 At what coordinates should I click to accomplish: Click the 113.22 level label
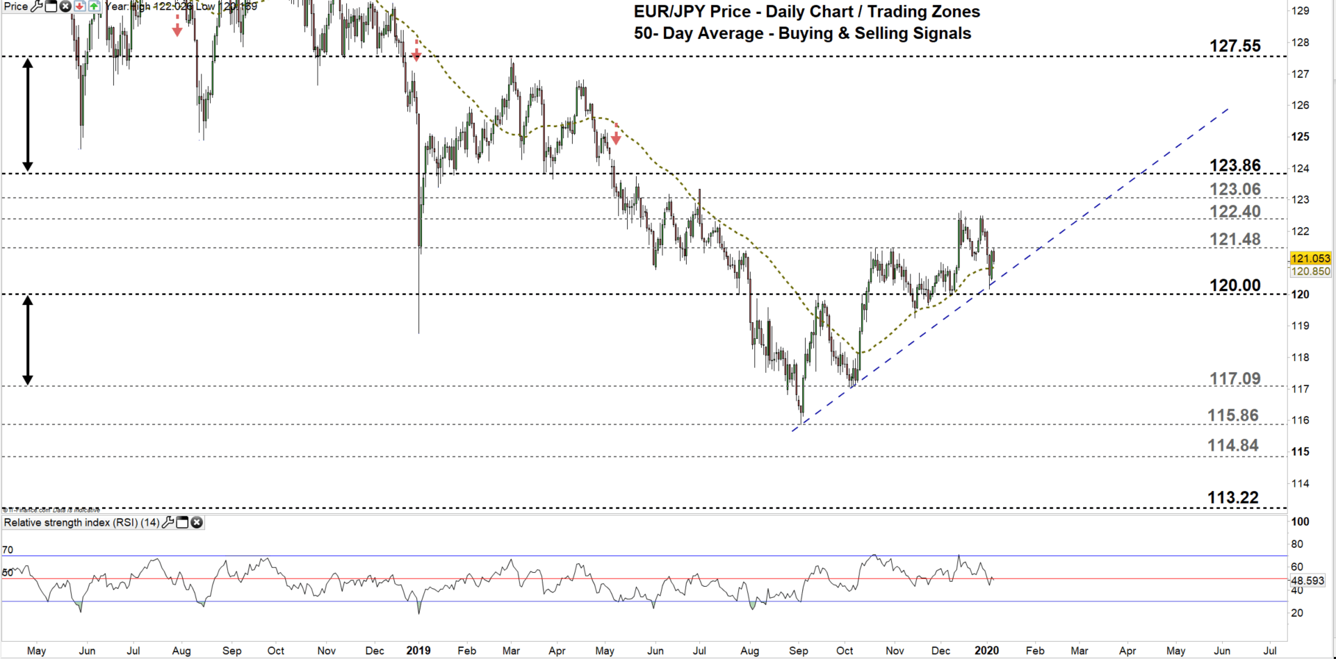click(1233, 497)
